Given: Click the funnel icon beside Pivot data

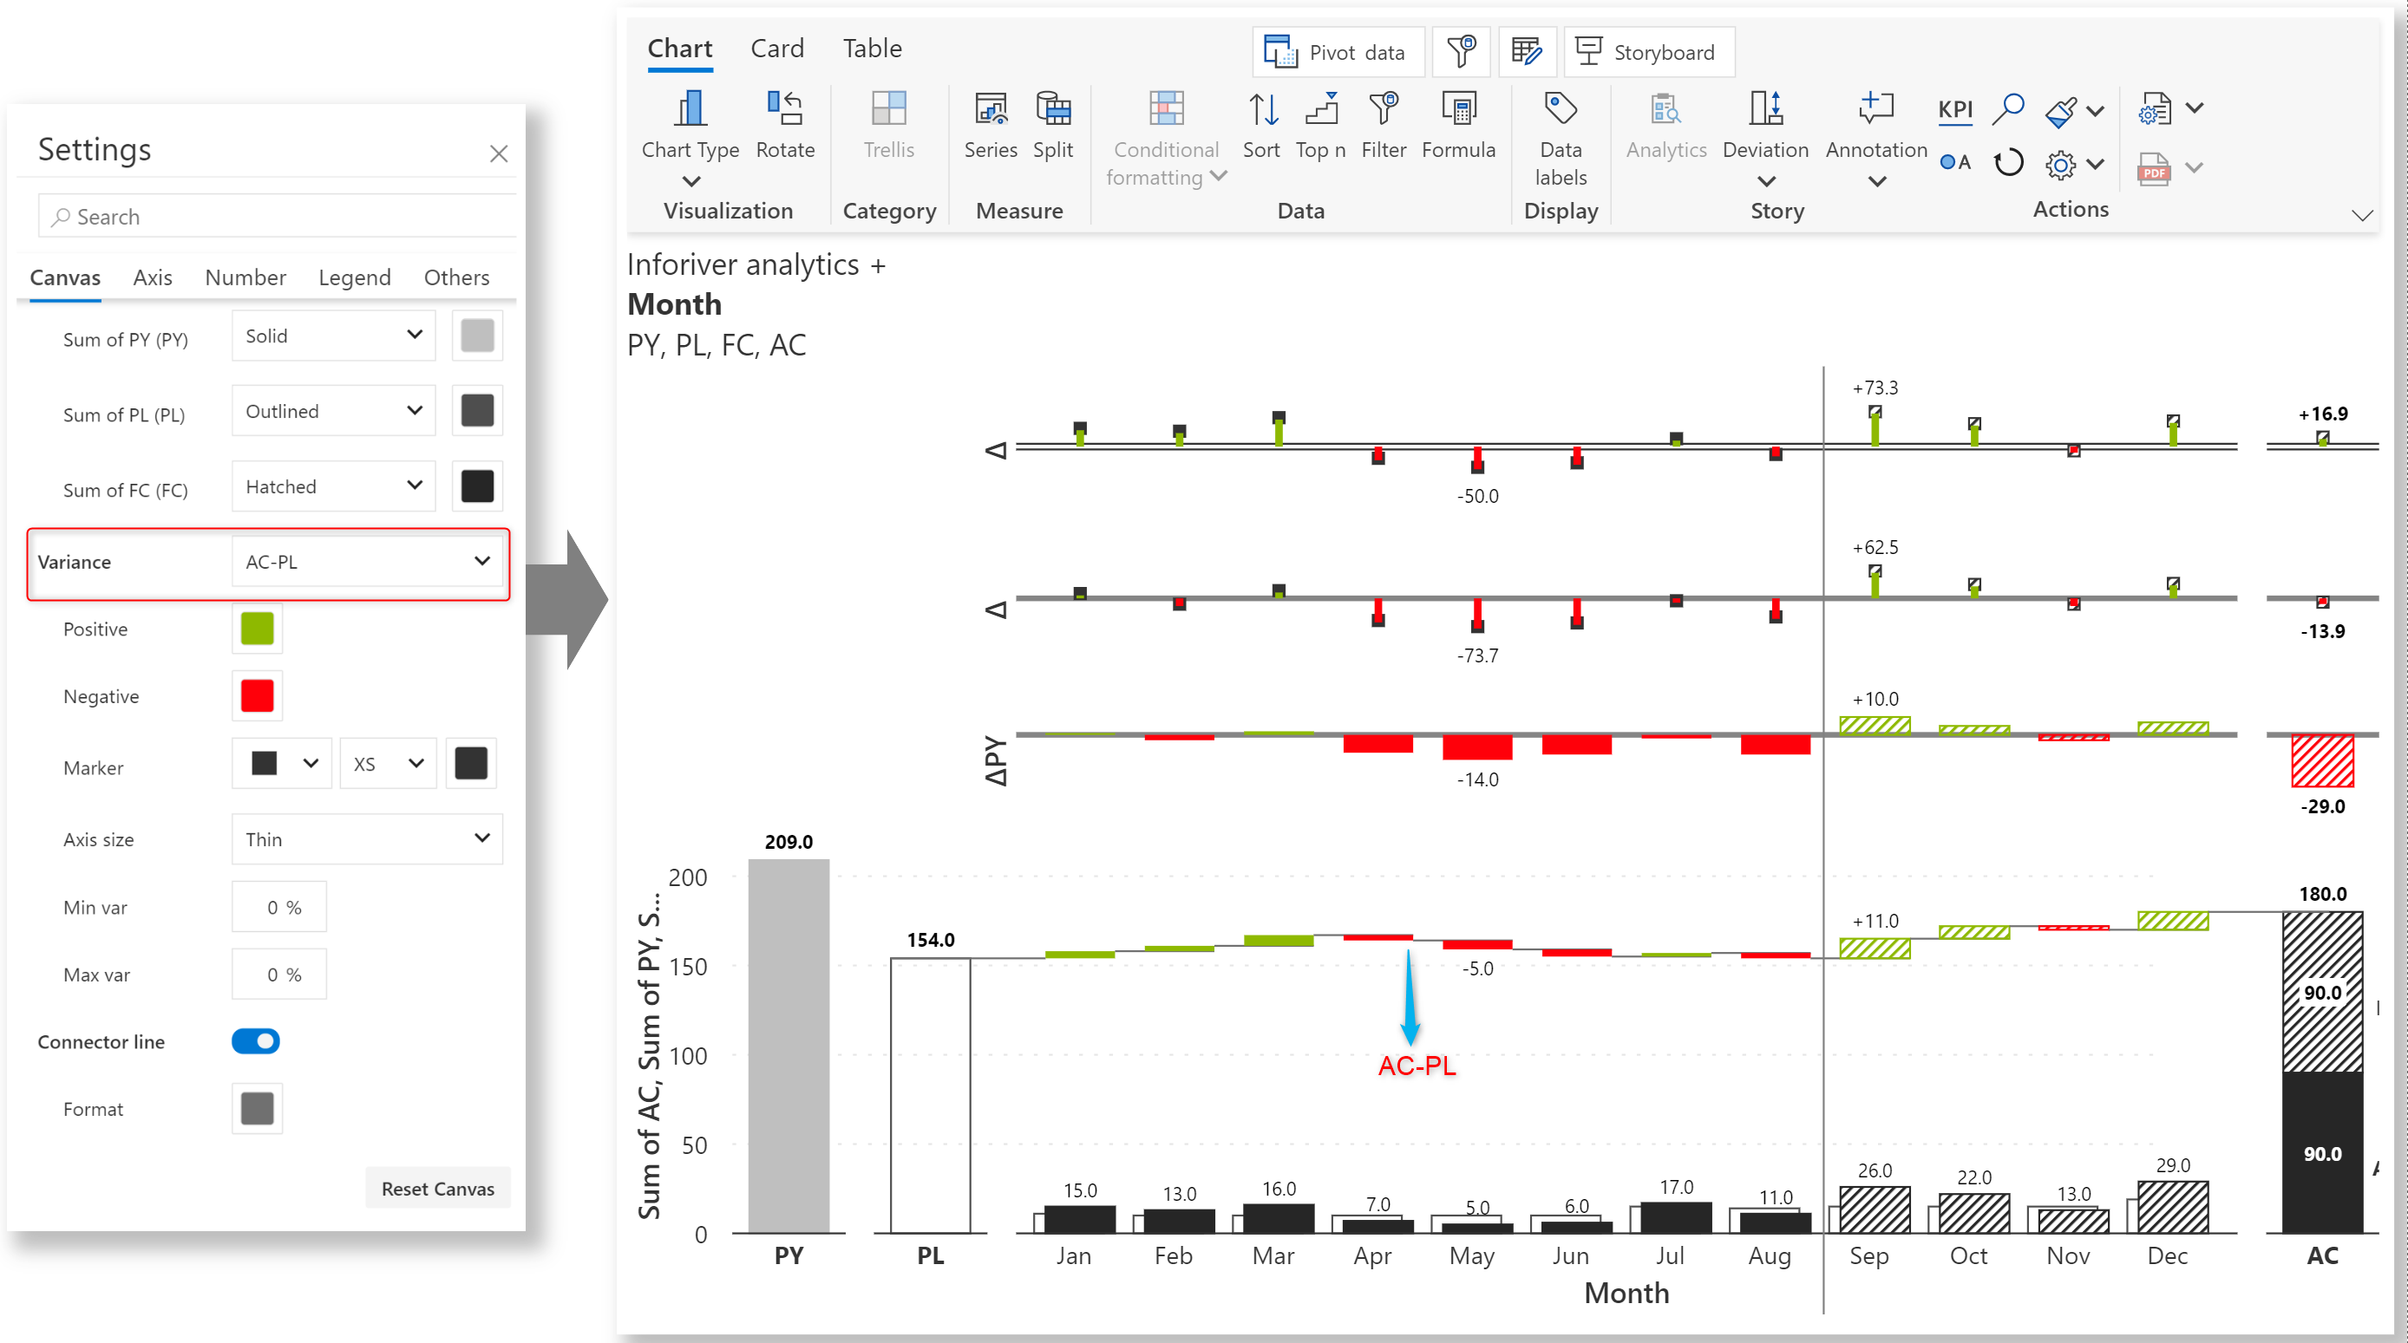Looking at the screenshot, I should click(1461, 51).
